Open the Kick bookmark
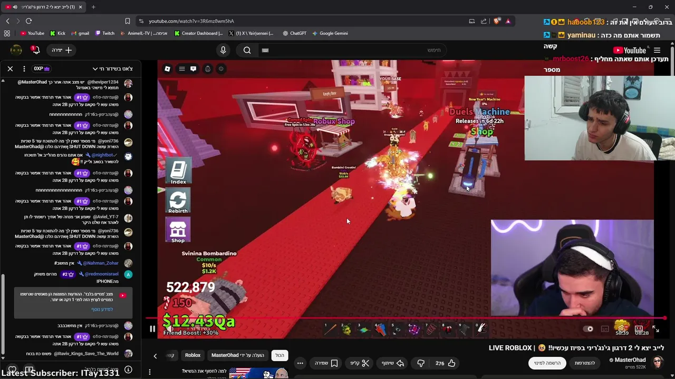This screenshot has height=379, width=675. click(x=57, y=33)
